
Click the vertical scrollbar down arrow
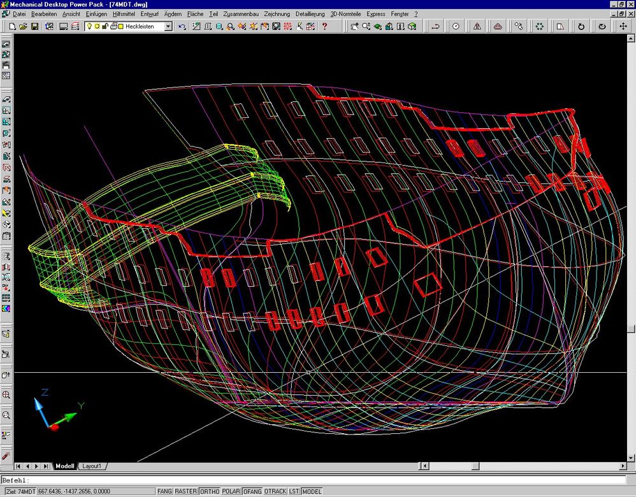pyautogui.click(x=631, y=458)
